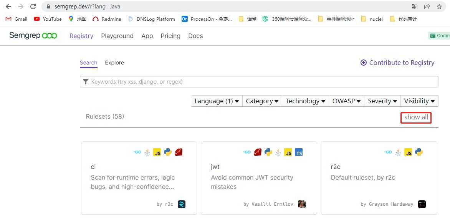Expand the Visibility filter dropdown
Screen dimensions: 450x223
pos(419,101)
